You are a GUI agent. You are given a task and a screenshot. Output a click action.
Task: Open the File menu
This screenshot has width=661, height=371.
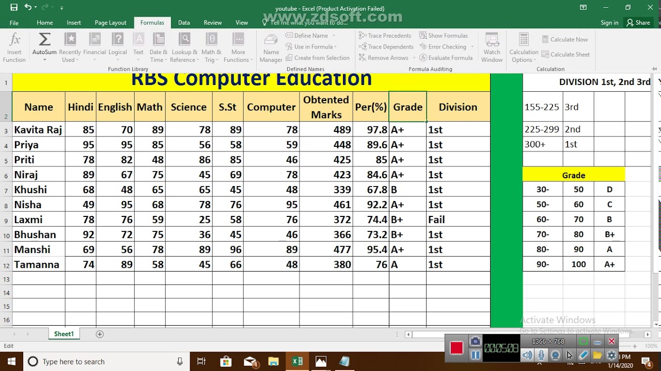14,23
